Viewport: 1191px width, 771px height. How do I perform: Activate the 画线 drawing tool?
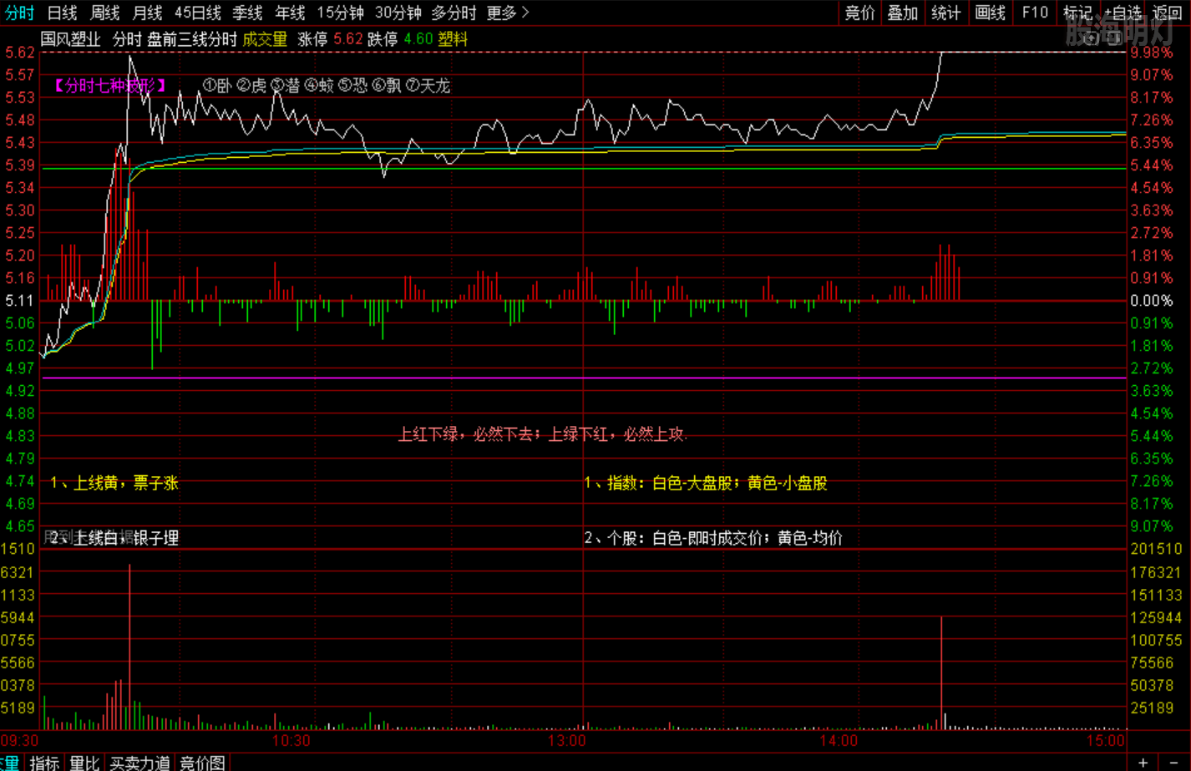pyautogui.click(x=990, y=13)
